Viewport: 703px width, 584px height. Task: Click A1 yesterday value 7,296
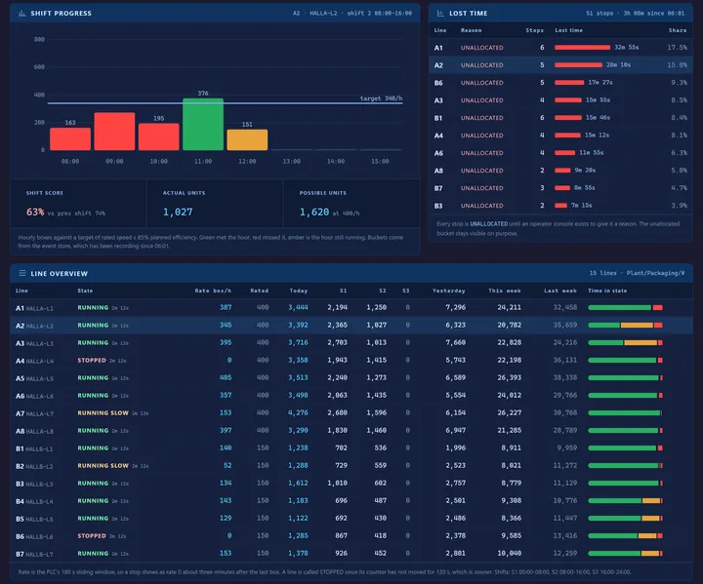pos(456,308)
